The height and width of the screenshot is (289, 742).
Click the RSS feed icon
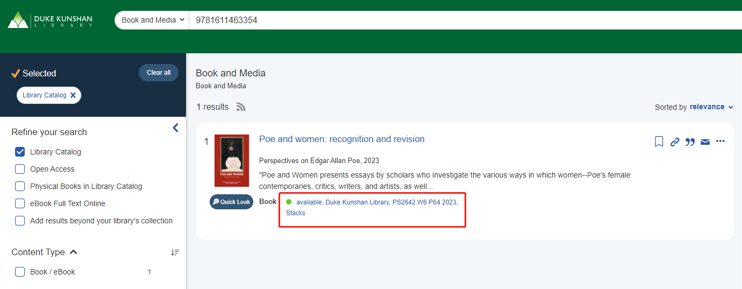(241, 107)
